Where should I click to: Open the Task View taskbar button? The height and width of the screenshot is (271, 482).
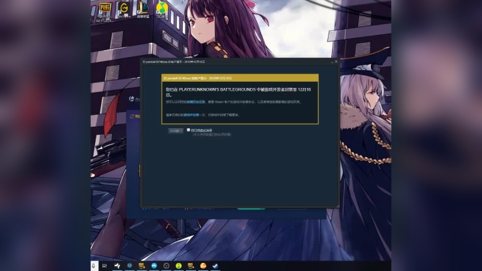104,266
